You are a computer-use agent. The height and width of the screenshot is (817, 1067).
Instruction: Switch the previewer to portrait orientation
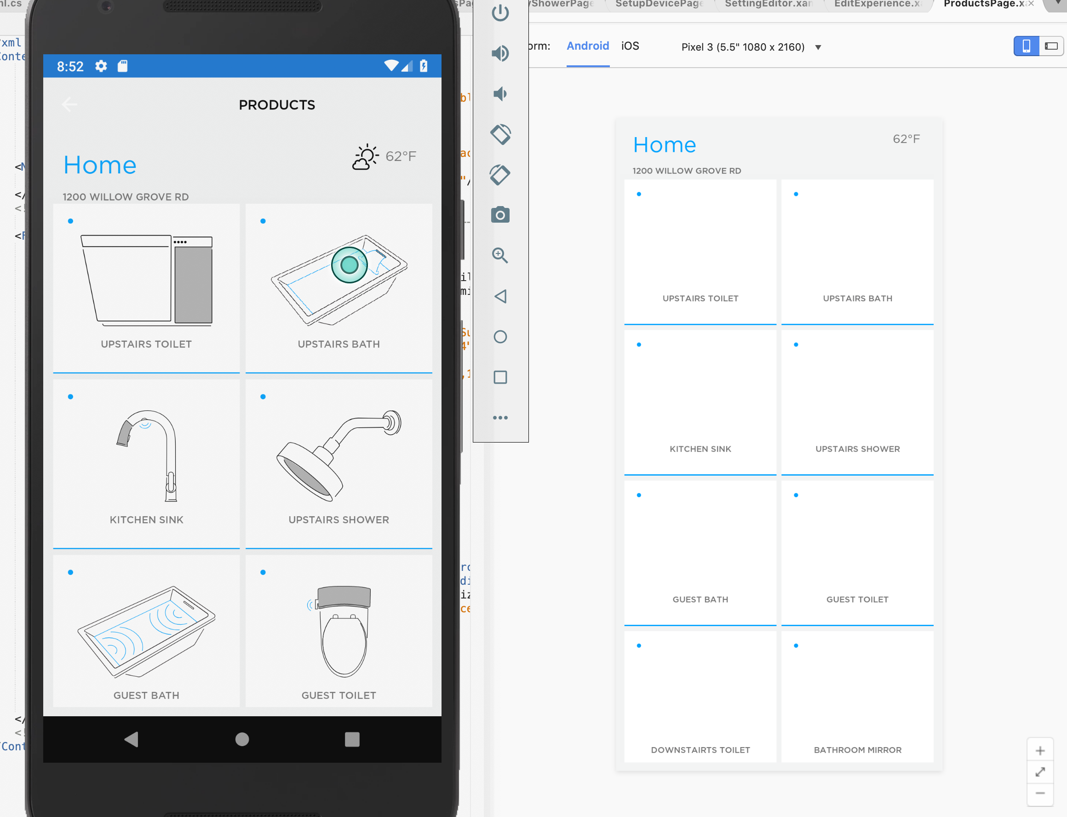click(x=1026, y=46)
